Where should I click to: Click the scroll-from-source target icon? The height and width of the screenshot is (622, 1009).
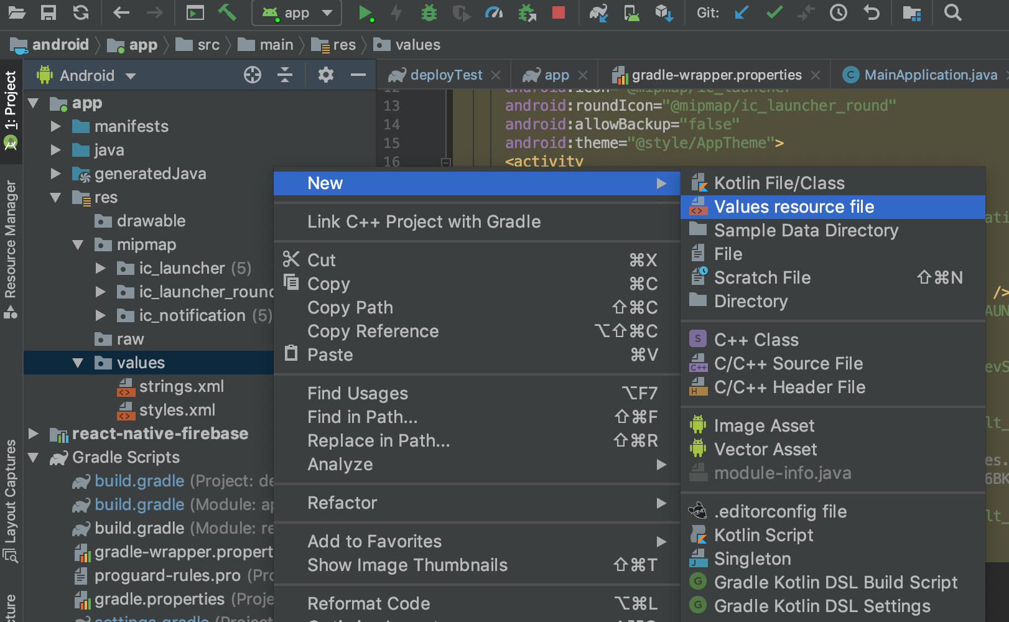pos(253,75)
